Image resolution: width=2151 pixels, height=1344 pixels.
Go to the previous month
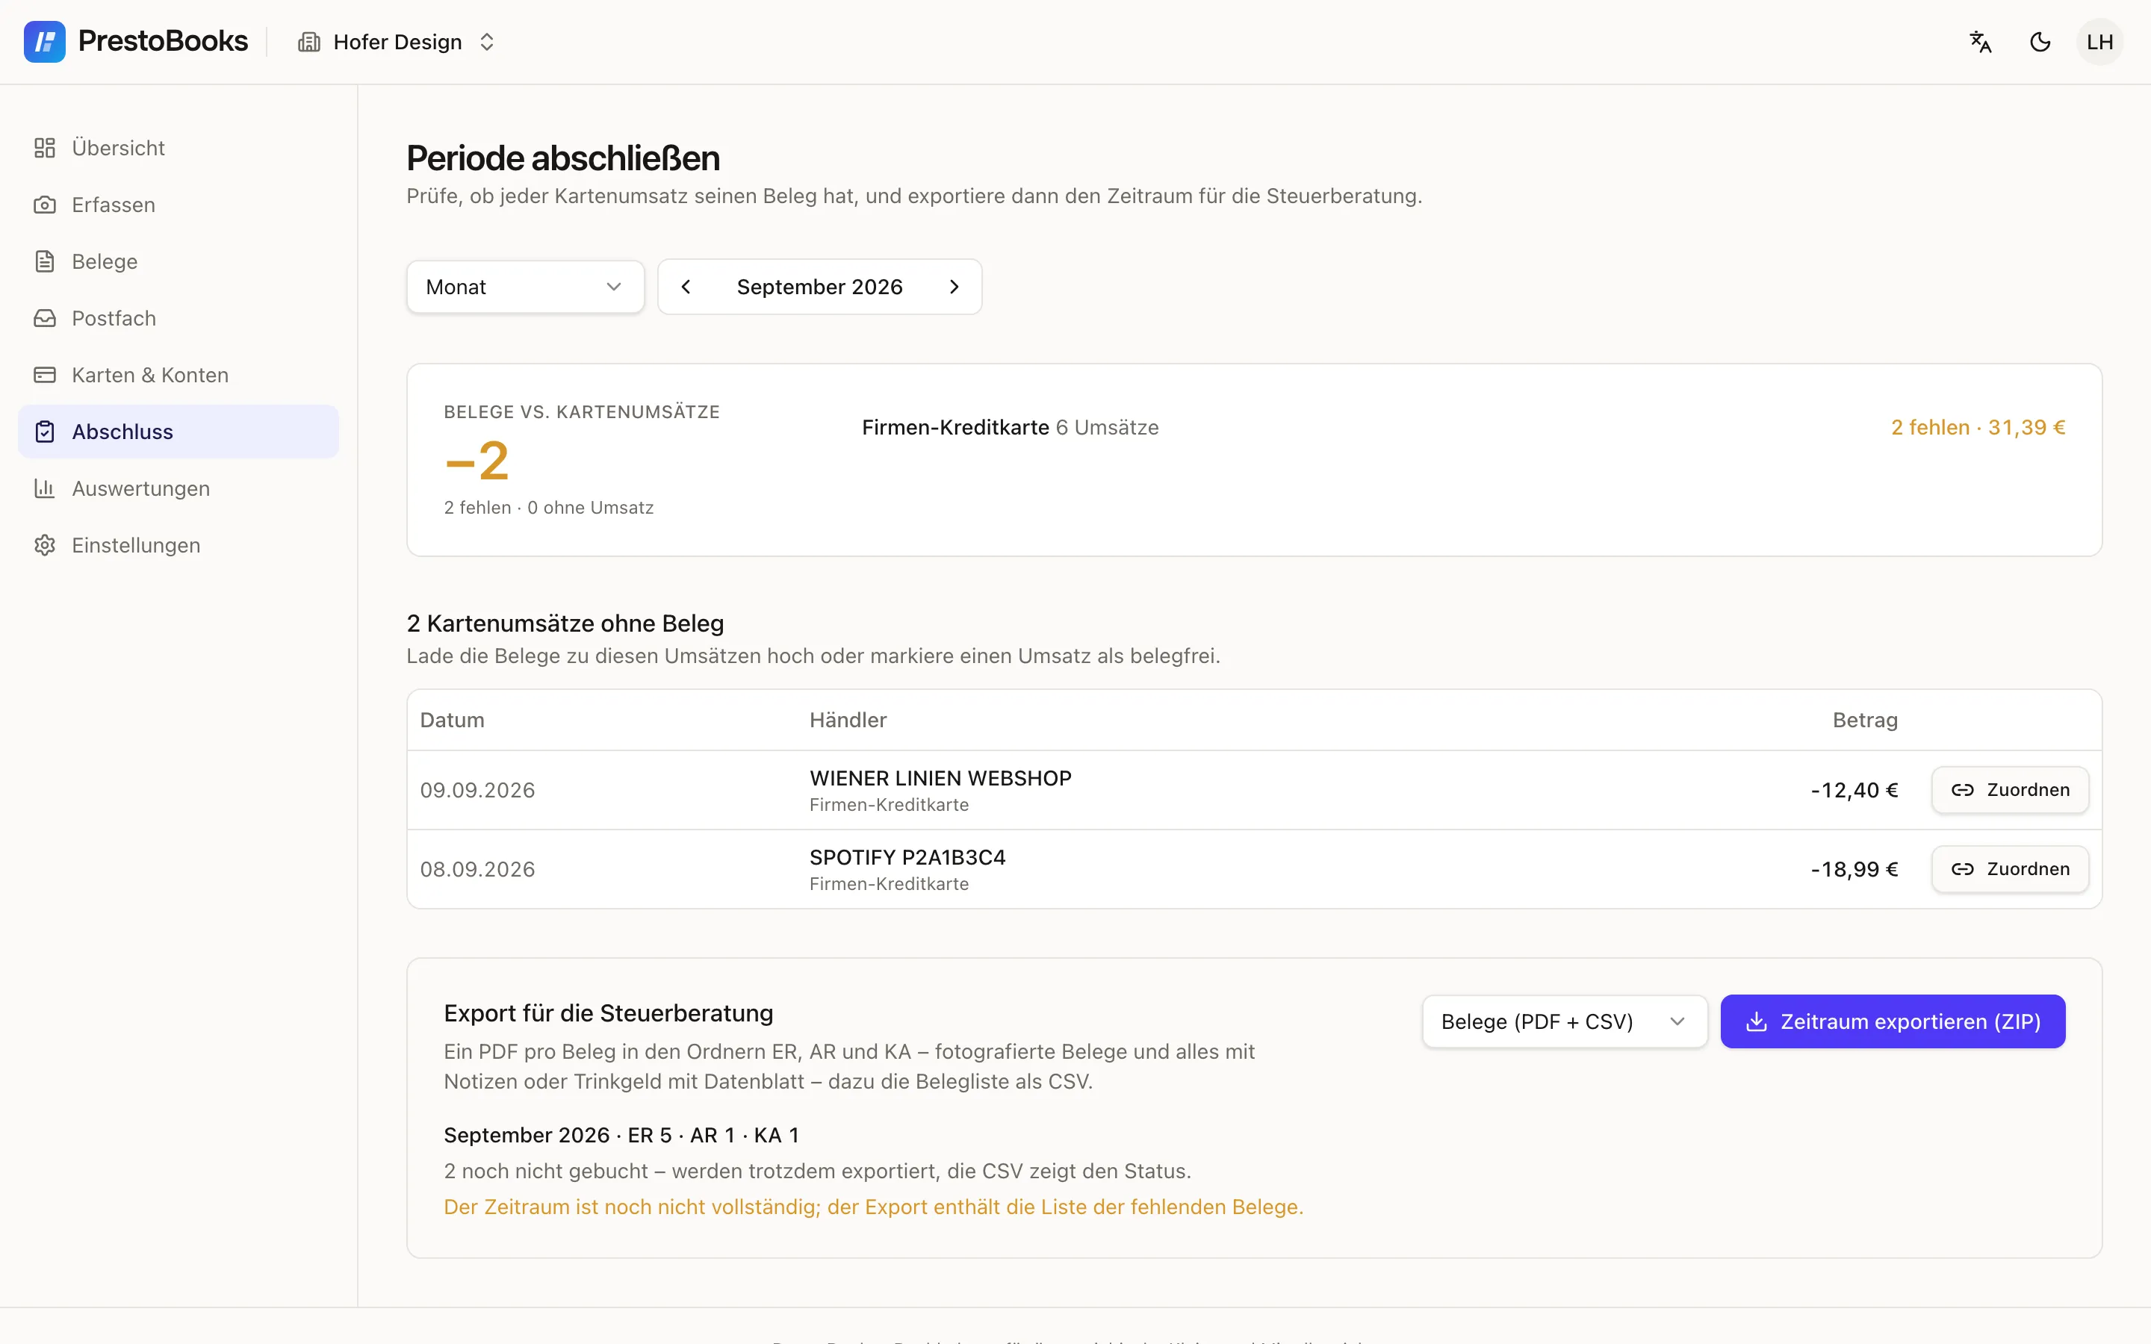pyautogui.click(x=686, y=286)
